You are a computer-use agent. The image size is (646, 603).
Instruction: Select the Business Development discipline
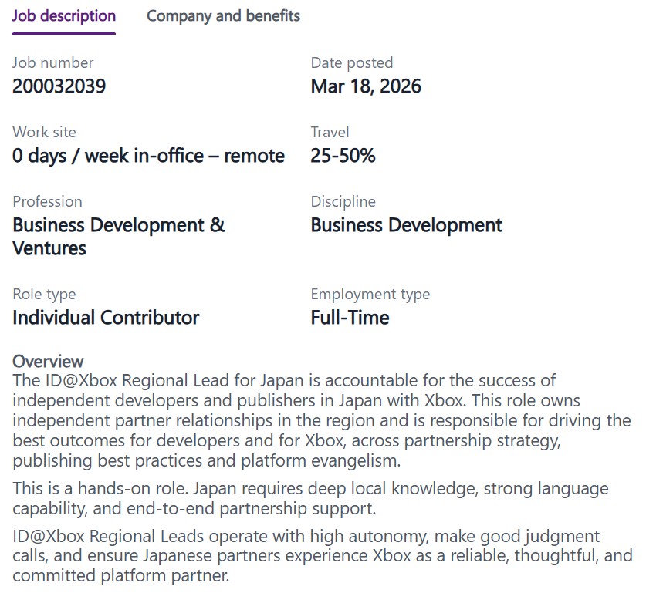(x=405, y=225)
